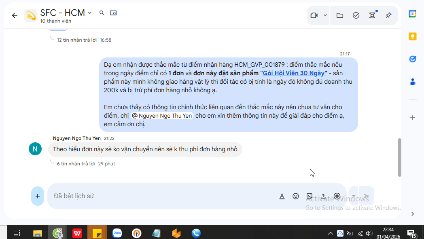Open chat in pop-up window

click(113, 13)
